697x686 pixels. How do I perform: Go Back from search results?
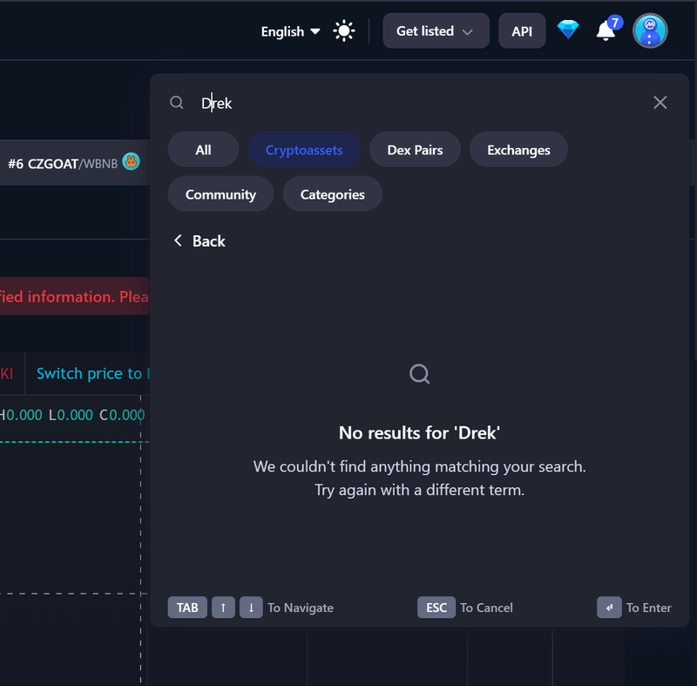tap(200, 241)
